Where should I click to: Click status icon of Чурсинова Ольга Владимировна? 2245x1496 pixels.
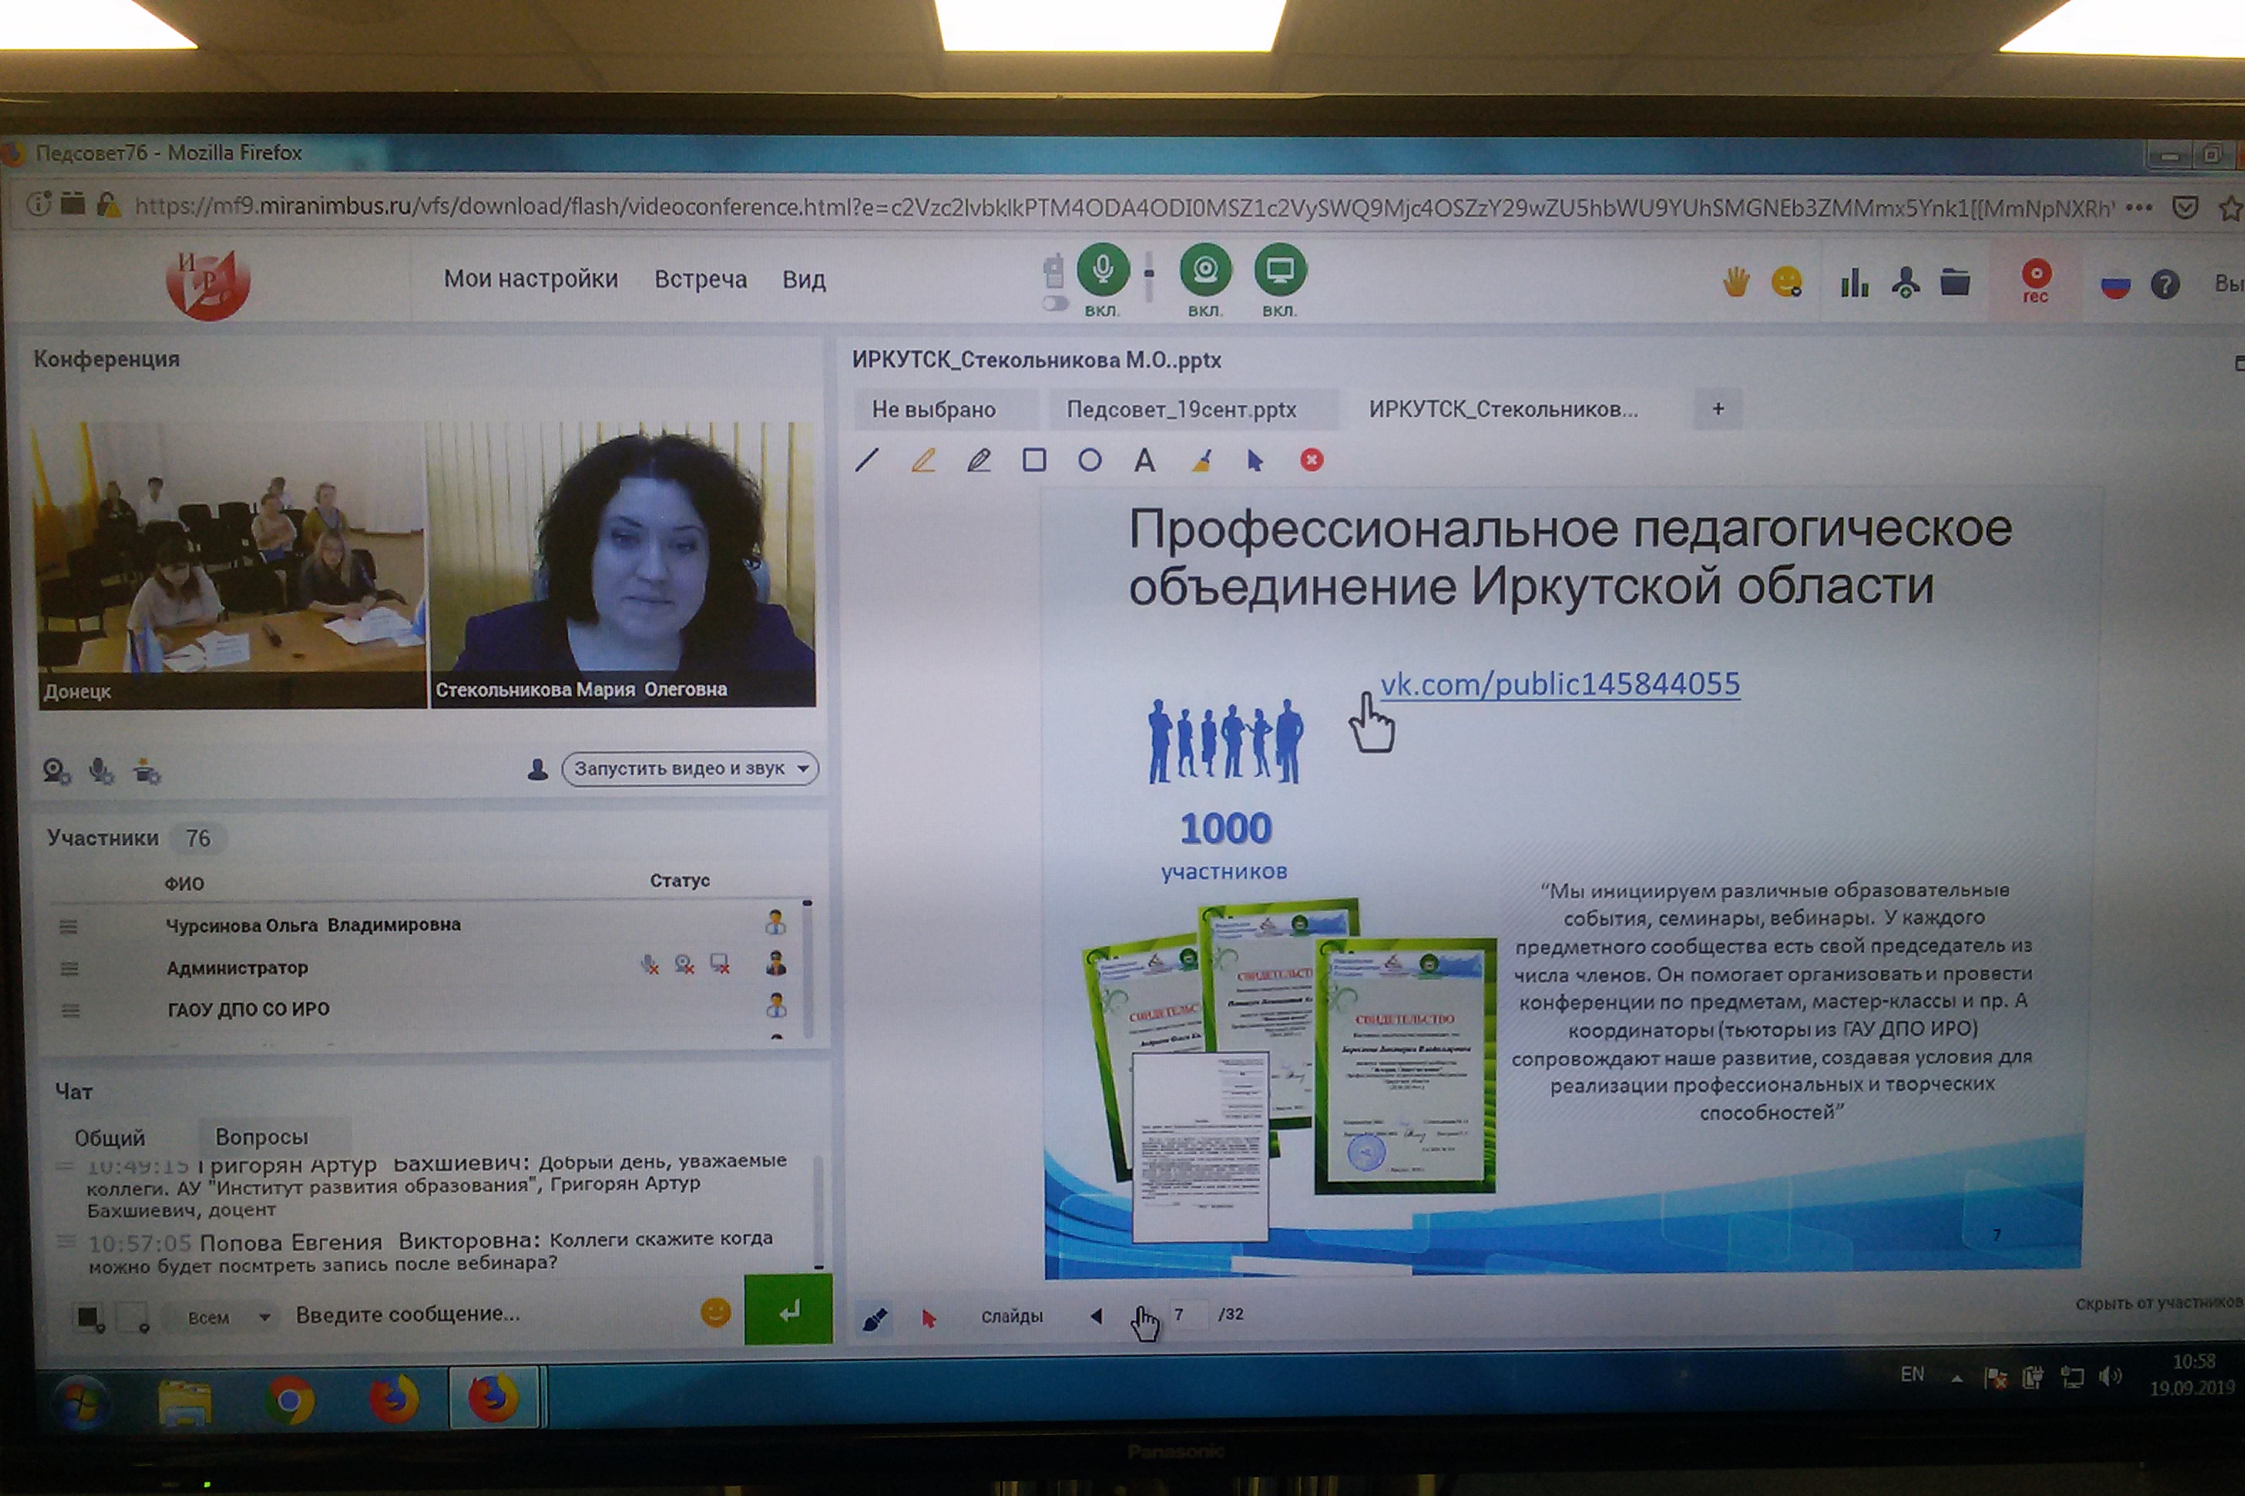click(x=775, y=923)
